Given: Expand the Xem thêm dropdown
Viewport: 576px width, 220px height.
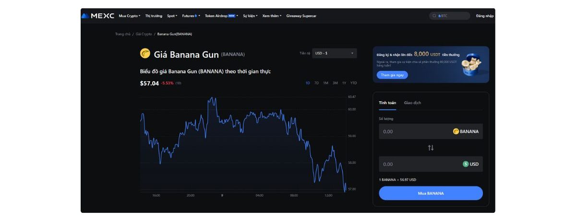Looking at the screenshot, I should (x=272, y=16).
